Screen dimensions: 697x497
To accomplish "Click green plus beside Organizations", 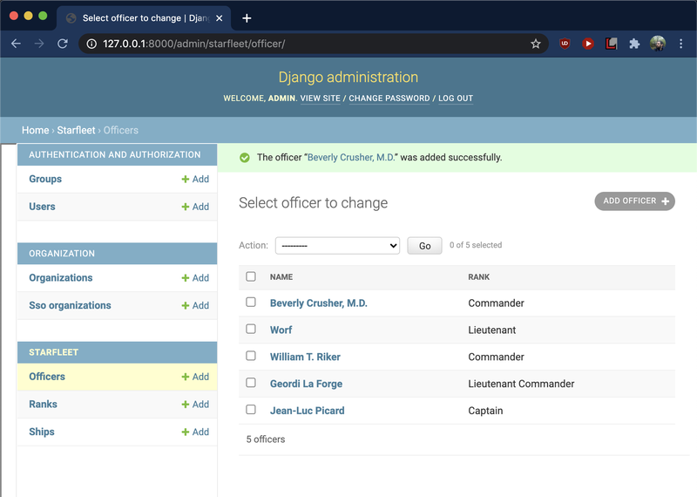I will click(x=186, y=277).
